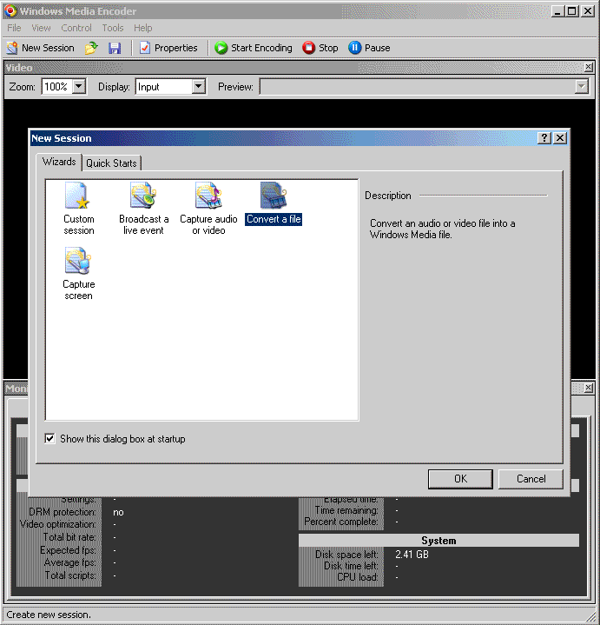The height and width of the screenshot is (625, 600).
Task: Save the session with the floppy disk icon
Action: tap(115, 48)
